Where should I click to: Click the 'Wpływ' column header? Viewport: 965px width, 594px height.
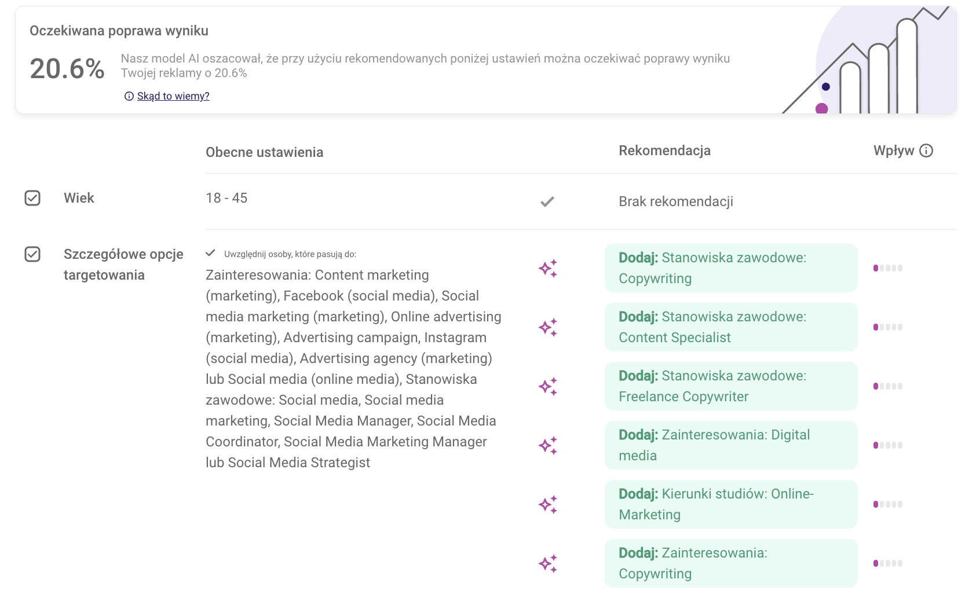894,151
